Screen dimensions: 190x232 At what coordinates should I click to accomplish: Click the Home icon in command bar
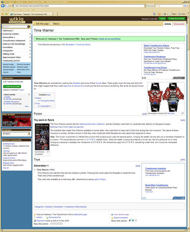[x=154, y=14]
